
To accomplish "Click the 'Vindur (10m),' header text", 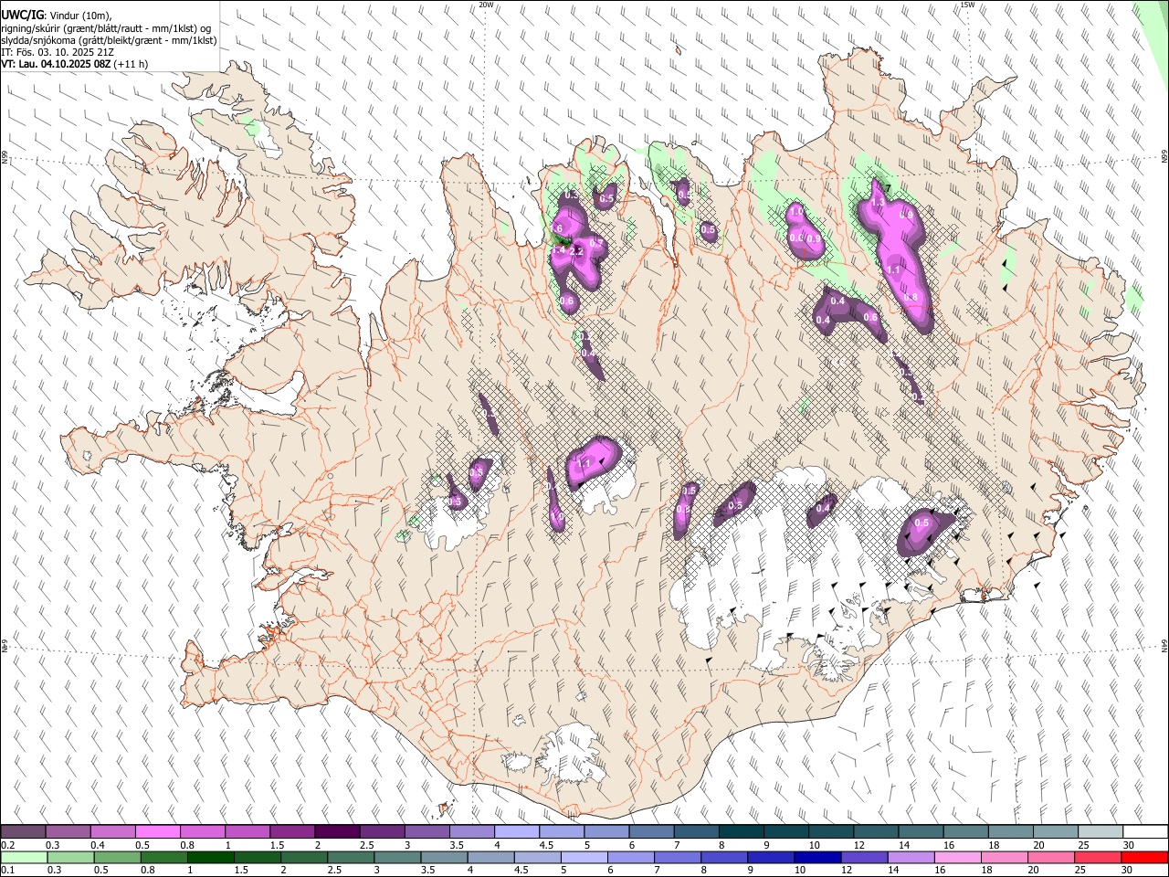I will tap(81, 16).
